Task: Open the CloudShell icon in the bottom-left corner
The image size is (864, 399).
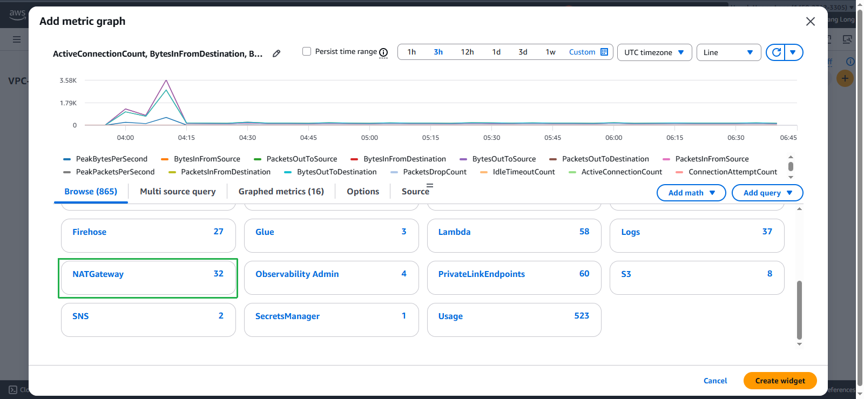Action: (13, 389)
